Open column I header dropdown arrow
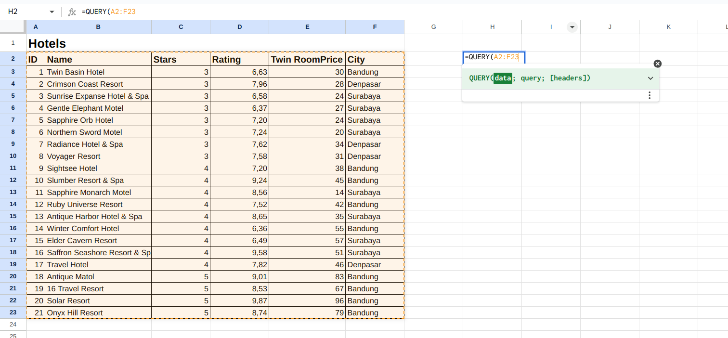The height and width of the screenshot is (338, 728). pyautogui.click(x=572, y=27)
